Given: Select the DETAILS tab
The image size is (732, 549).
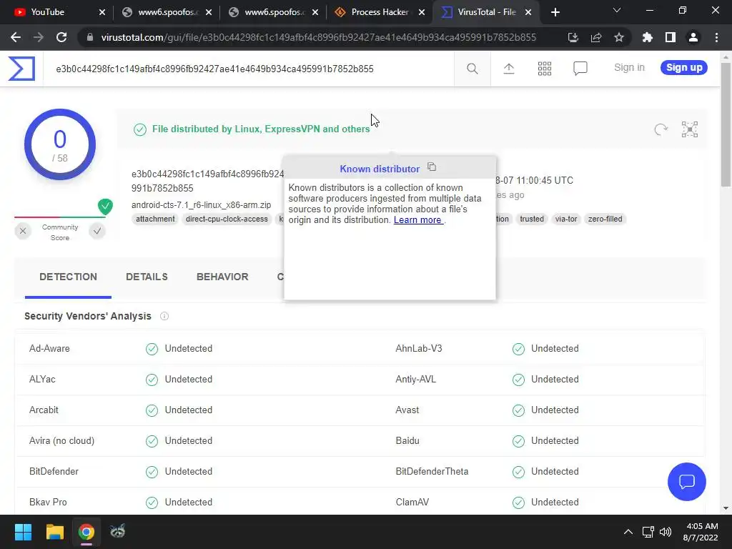Looking at the screenshot, I should click(x=147, y=277).
